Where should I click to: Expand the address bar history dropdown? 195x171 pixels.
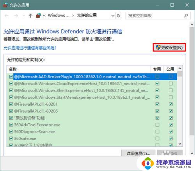(113, 16)
